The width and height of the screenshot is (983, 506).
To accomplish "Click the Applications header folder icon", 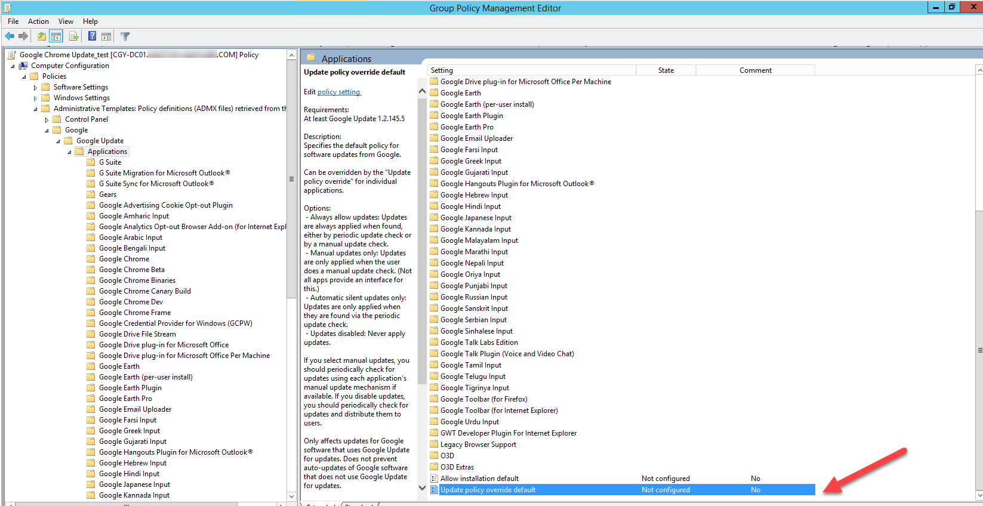I will (x=310, y=58).
